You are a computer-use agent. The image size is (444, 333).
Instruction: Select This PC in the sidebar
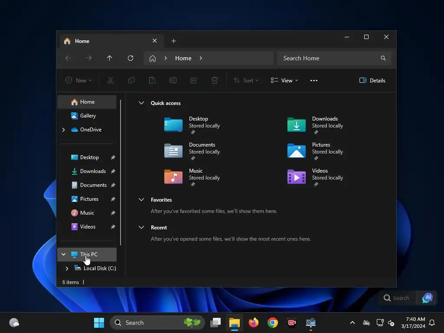[x=87, y=255]
